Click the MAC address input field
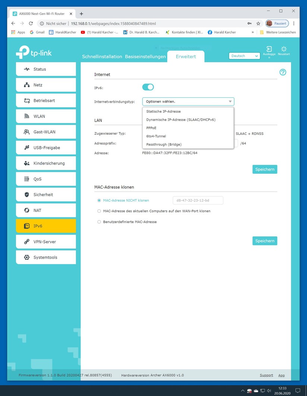 (198, 200)
